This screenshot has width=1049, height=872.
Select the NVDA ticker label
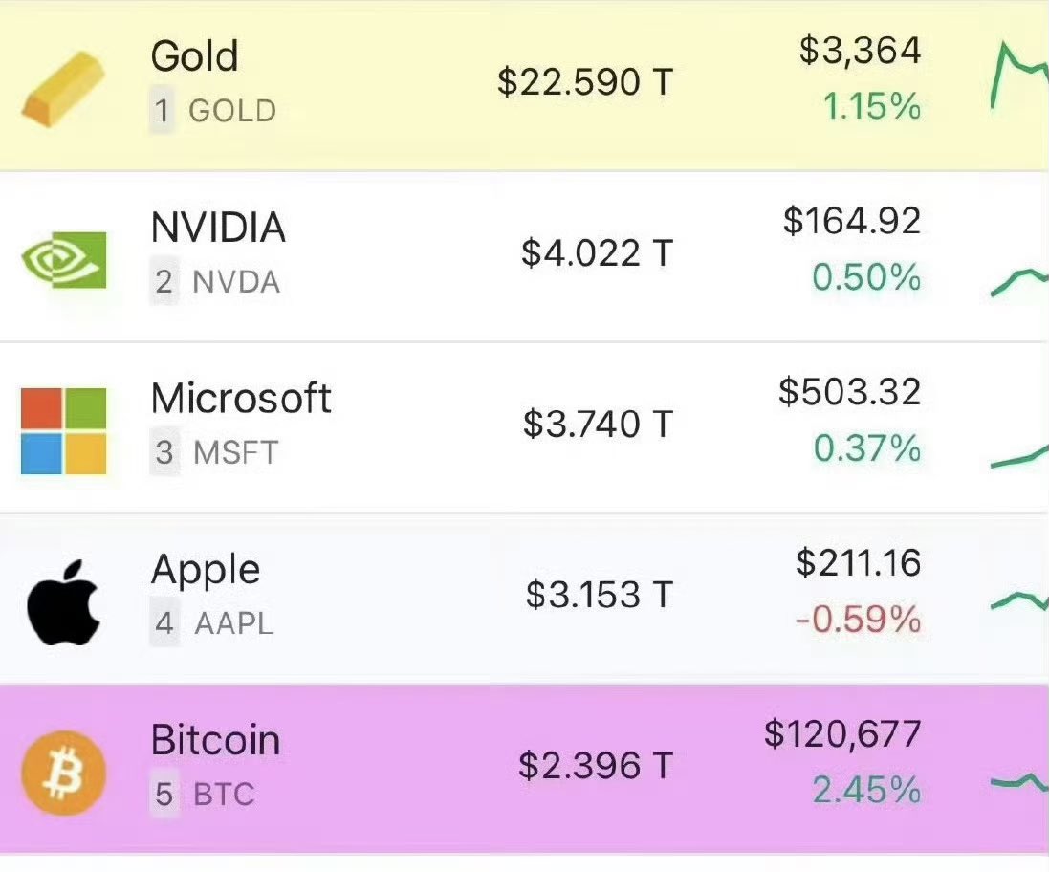(236, 282)
